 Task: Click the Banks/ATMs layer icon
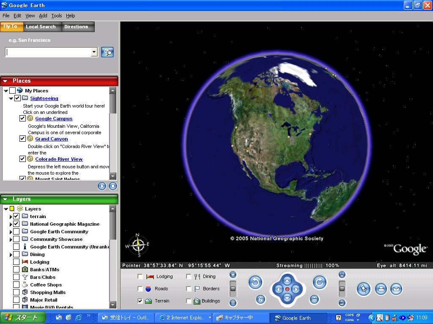click(x=25, y=270)
